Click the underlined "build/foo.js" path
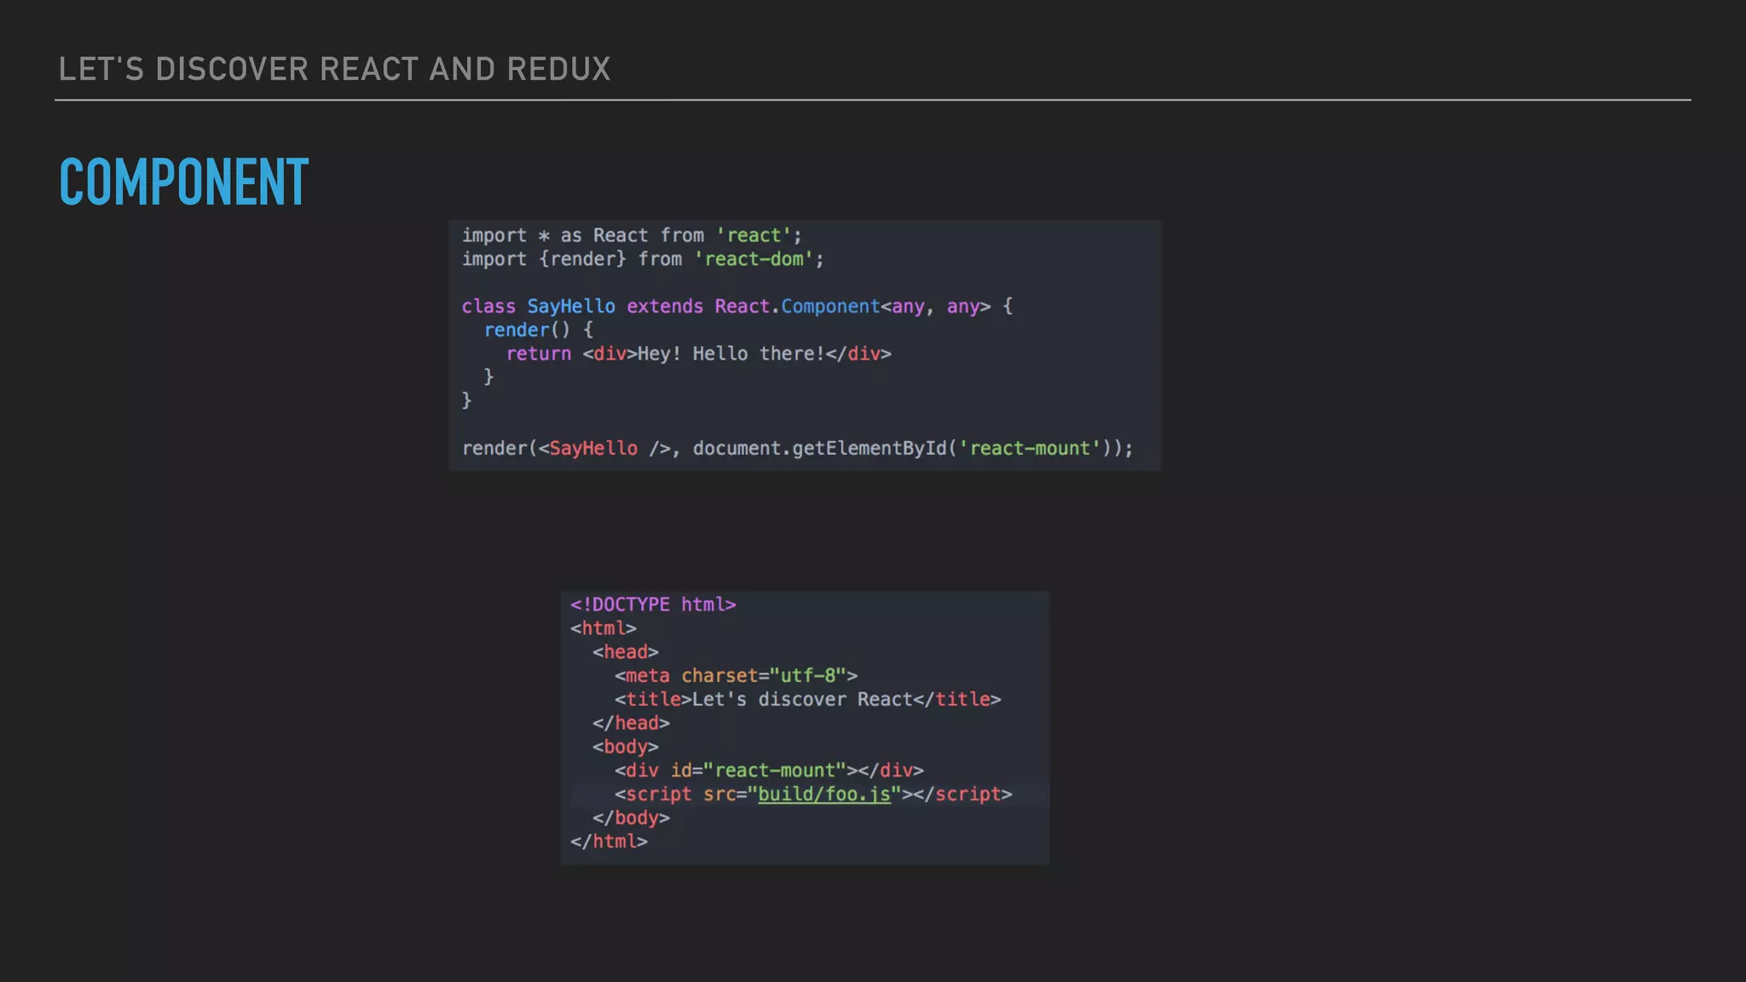This screenshot has width=1746, height=982. pyautogui.click(x=824, y=794)
